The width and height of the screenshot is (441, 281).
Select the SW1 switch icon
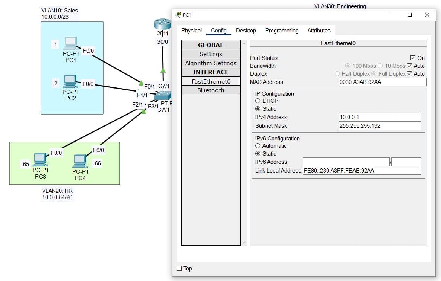(x=164, y=96)
